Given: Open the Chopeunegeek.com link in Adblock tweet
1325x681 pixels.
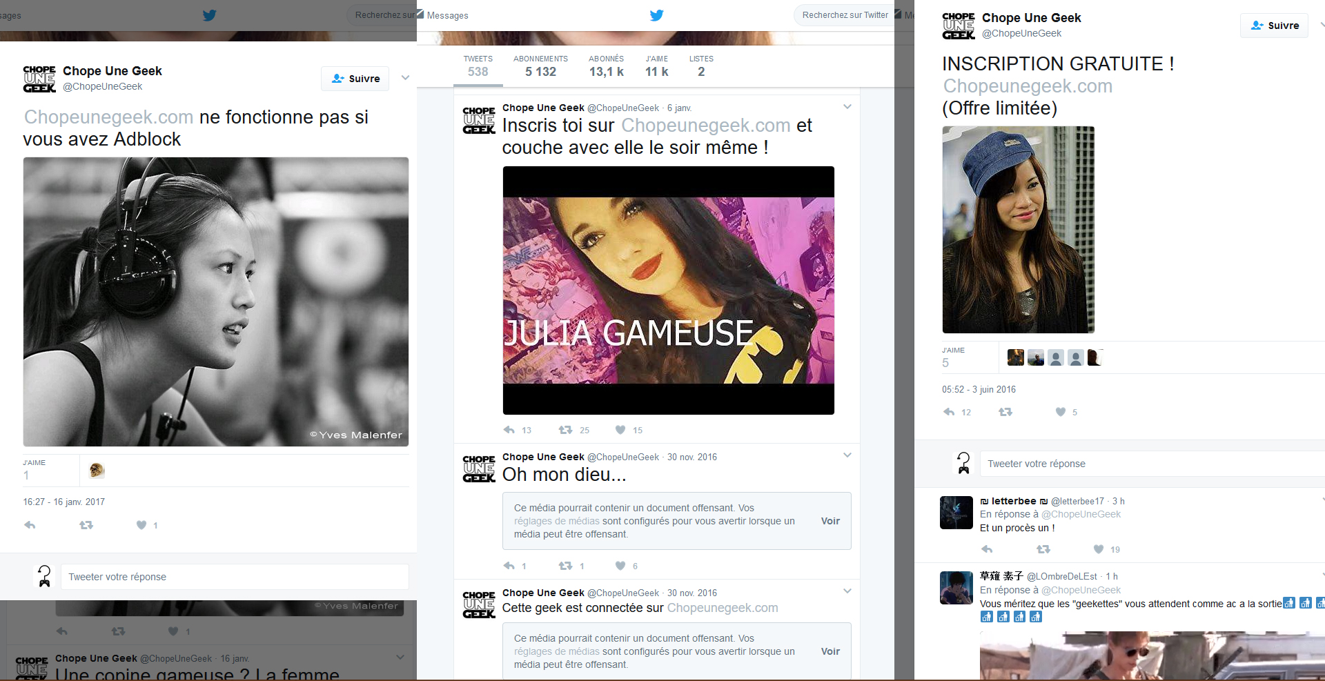Looking at the screenshot, I should (108, 117).
